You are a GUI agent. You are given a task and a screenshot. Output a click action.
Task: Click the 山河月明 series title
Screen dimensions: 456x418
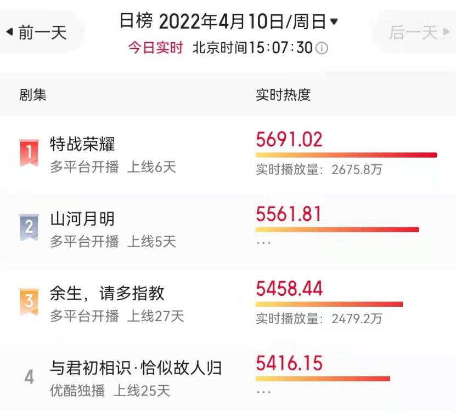click(x=82, y=219)
